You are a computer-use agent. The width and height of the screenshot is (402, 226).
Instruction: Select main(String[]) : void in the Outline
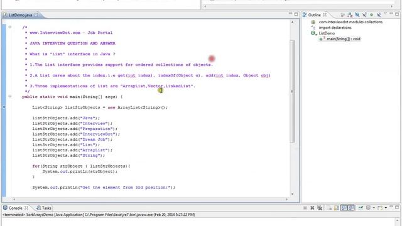coord(344,39)
